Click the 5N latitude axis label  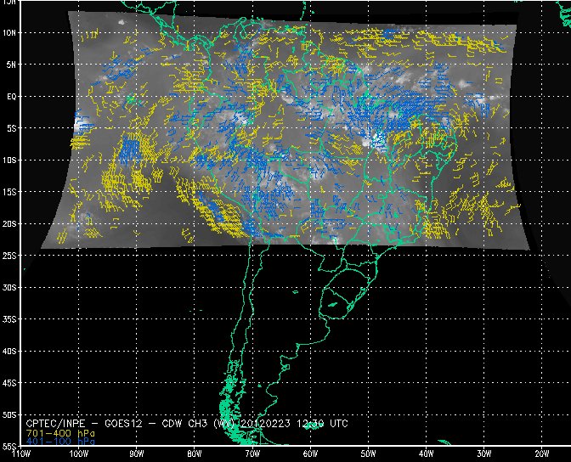coord(11,65)
